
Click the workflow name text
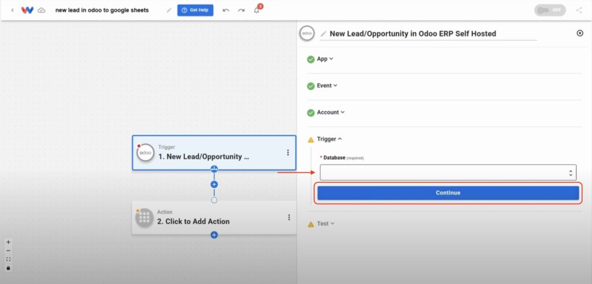(102, 10)
